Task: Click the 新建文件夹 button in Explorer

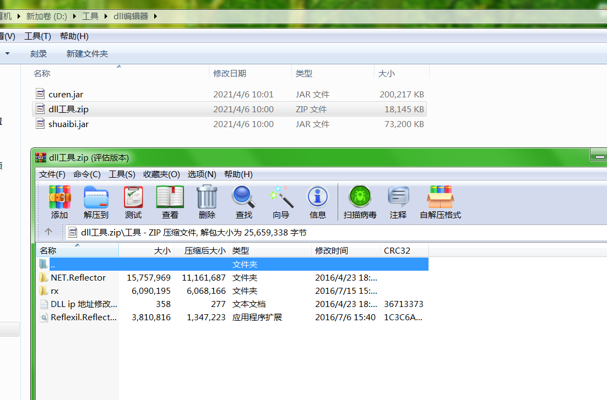Action: pos(87,54)
